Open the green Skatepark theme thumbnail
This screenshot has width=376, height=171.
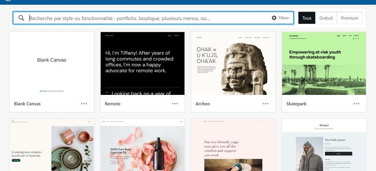[324, 63]
